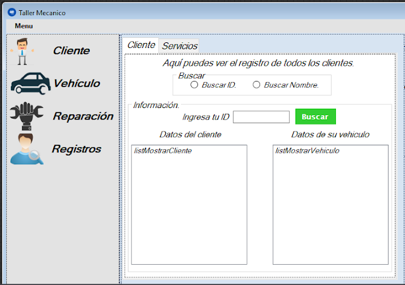Screen dimensions: 405x285
Task: Open the Menu item in menu bar
Action: tap(24, 26)
